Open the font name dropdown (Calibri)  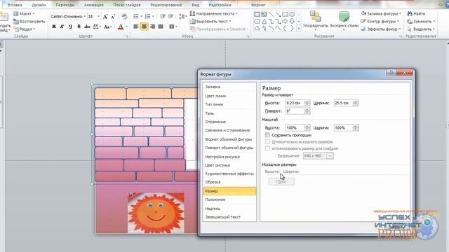coord(84,17)
